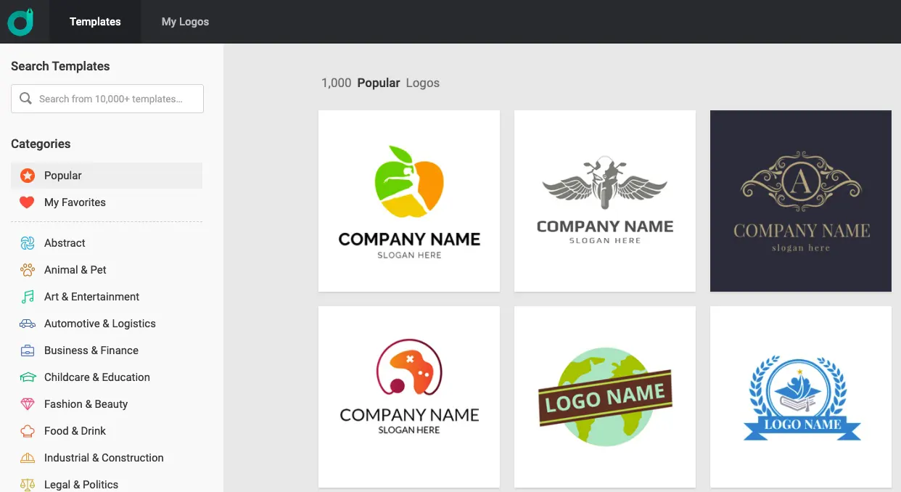The image size is (901, 492).
Task: Switch to the Templates tab
Action: click(x=95, y=22)
